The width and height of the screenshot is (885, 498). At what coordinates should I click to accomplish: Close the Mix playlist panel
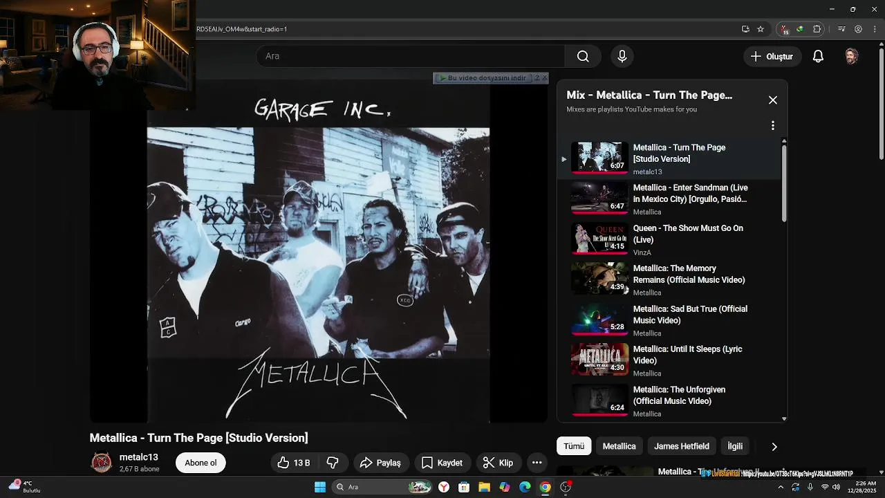(773, 100)
